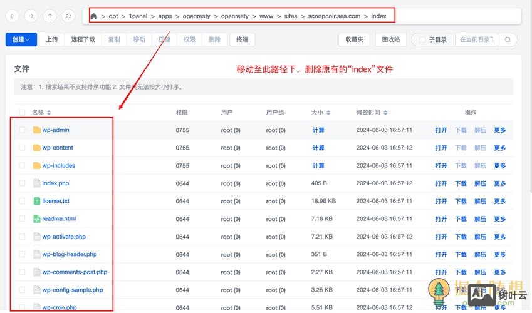Click the wp-admin folder icon

click(x=36, y=130)
